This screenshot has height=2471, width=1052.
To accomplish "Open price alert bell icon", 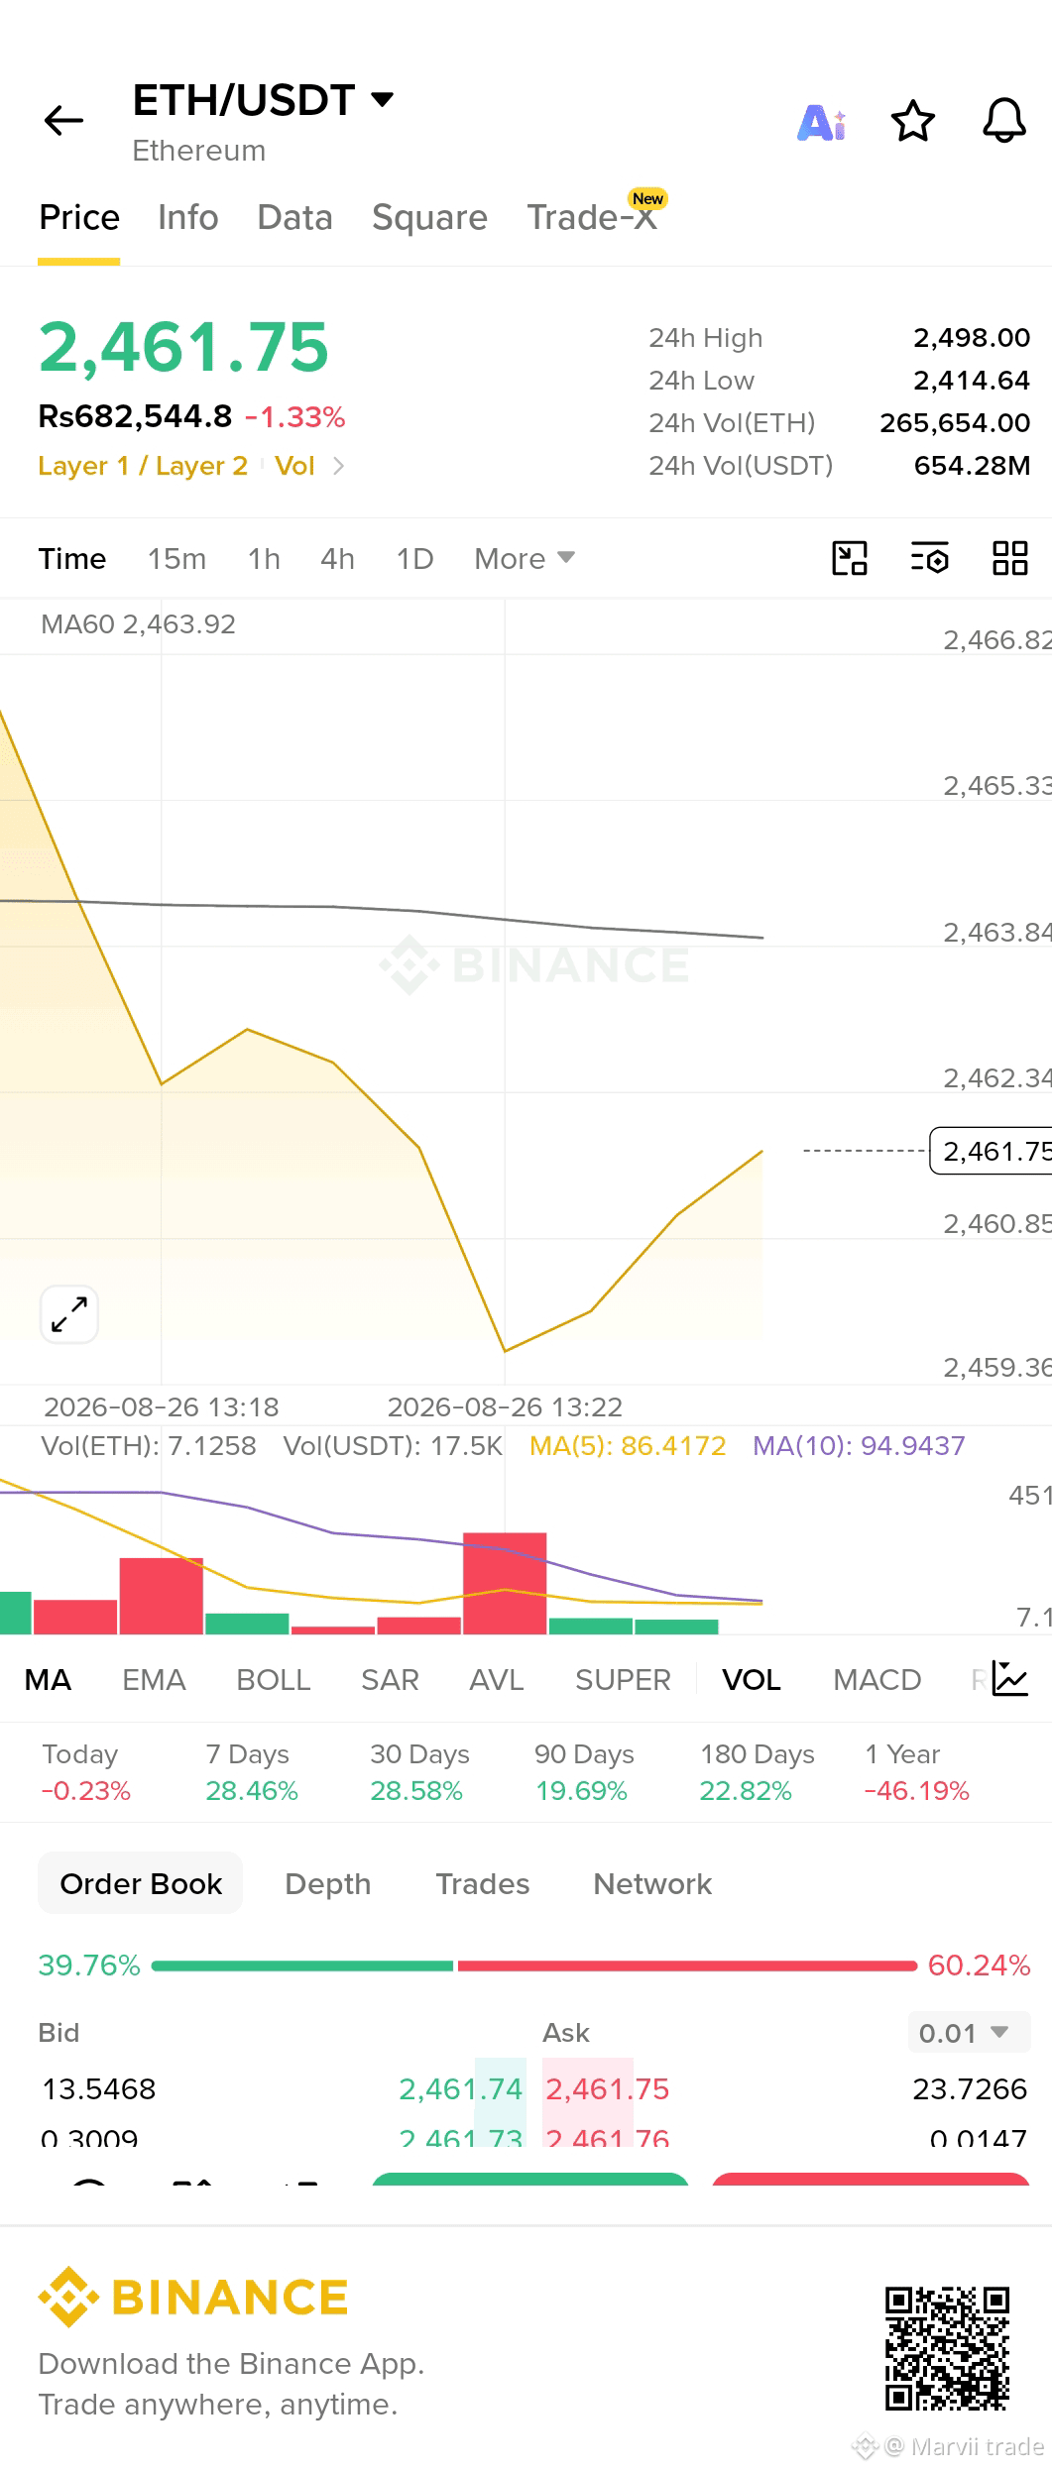I will pos(1003,121).
